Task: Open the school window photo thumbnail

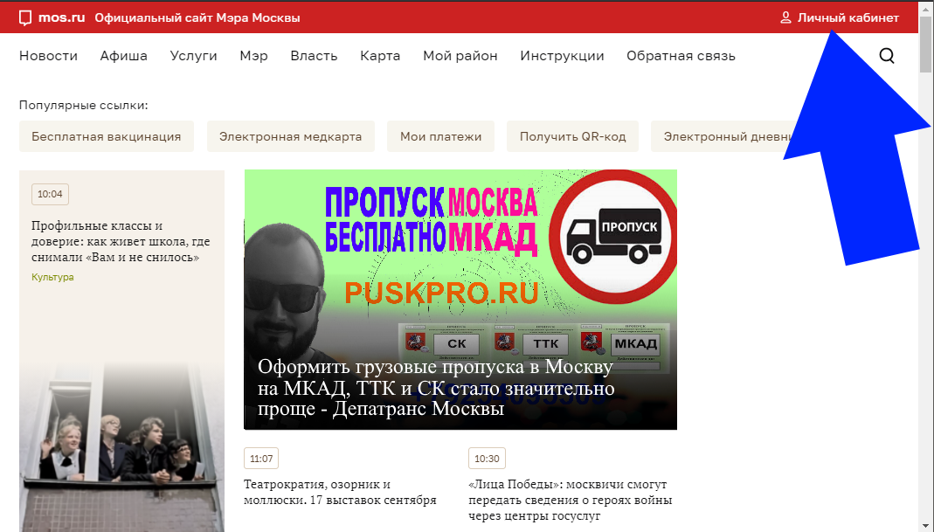Action: point(121,446)
